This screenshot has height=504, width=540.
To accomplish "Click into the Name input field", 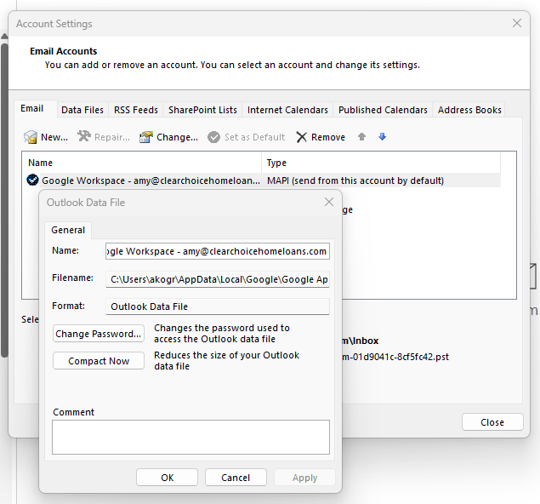I will [x=218, y=251].
